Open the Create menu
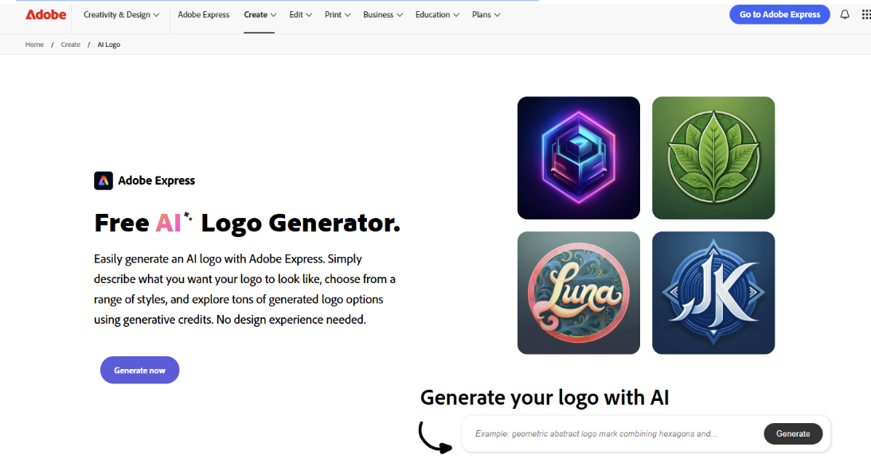 [260, 14]
